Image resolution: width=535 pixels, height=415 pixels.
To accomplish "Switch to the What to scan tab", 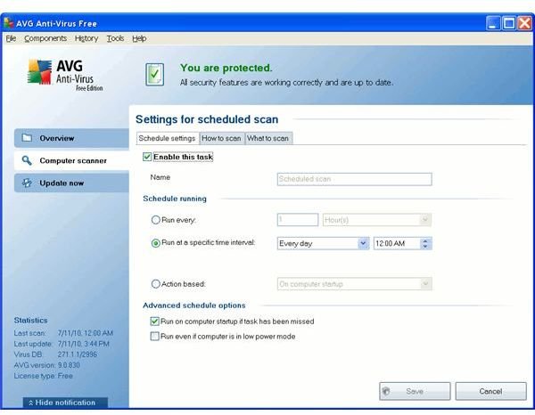I will click(x=267, y=138).
